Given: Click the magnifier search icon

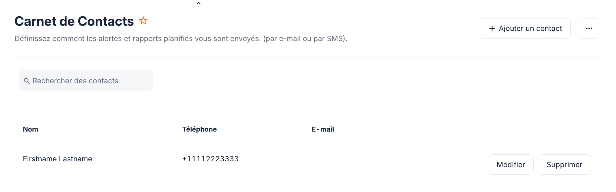Looking at the screenshot, I should click(x=27, y=81).
